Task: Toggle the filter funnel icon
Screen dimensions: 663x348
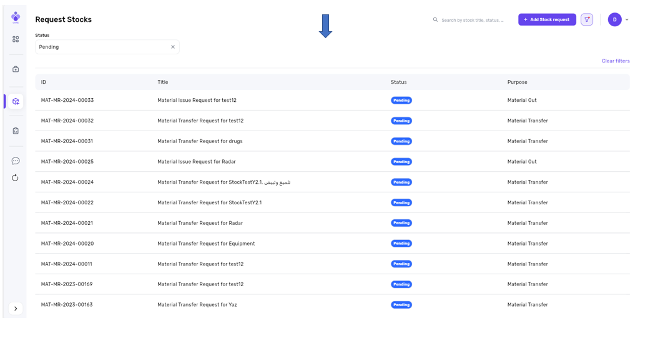Action: [x=587, y=20]
